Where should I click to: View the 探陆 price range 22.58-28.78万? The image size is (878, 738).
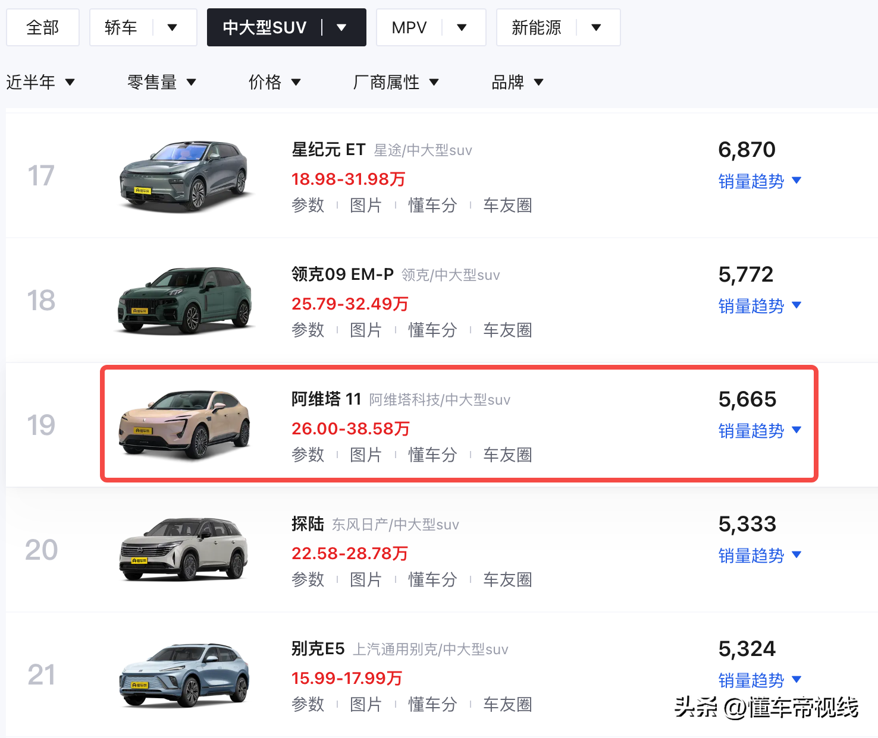coord(349,553)
